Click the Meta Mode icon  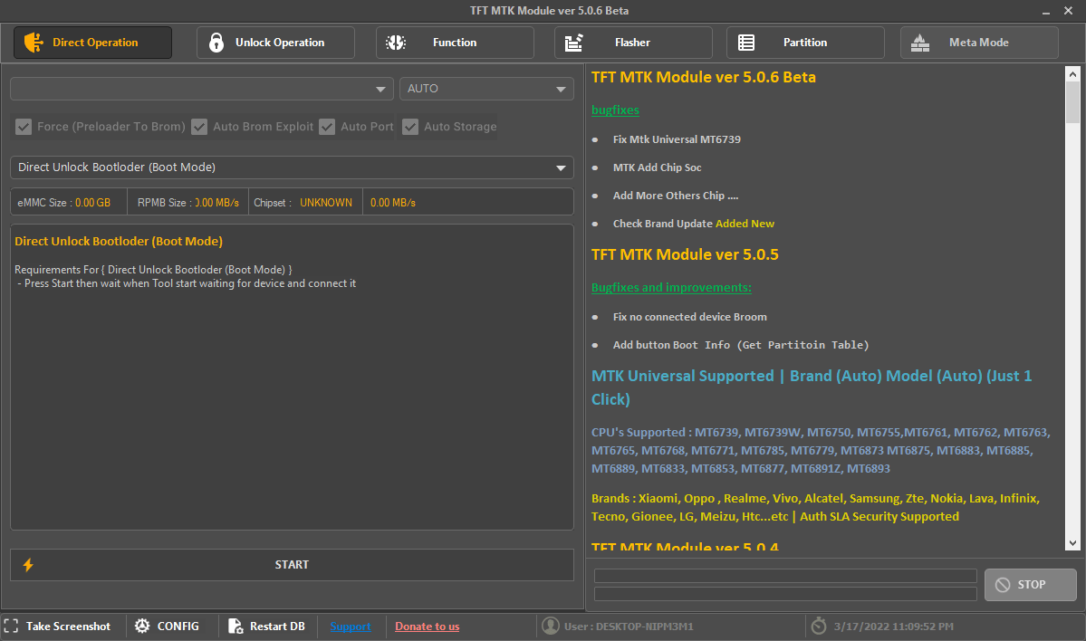(x=920, y=42)
